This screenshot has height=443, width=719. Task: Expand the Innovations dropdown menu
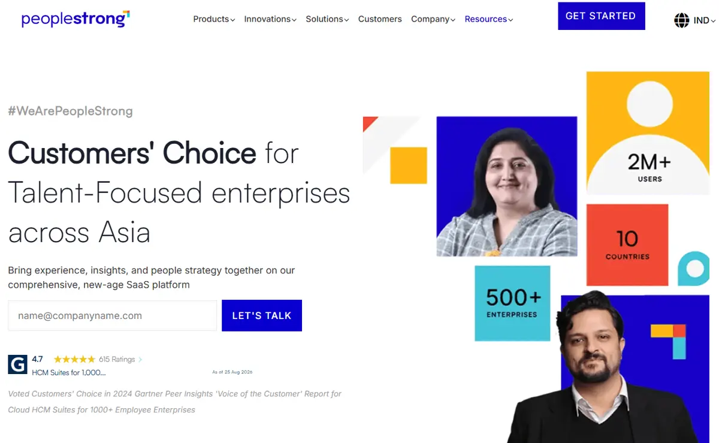click(270, 19)
